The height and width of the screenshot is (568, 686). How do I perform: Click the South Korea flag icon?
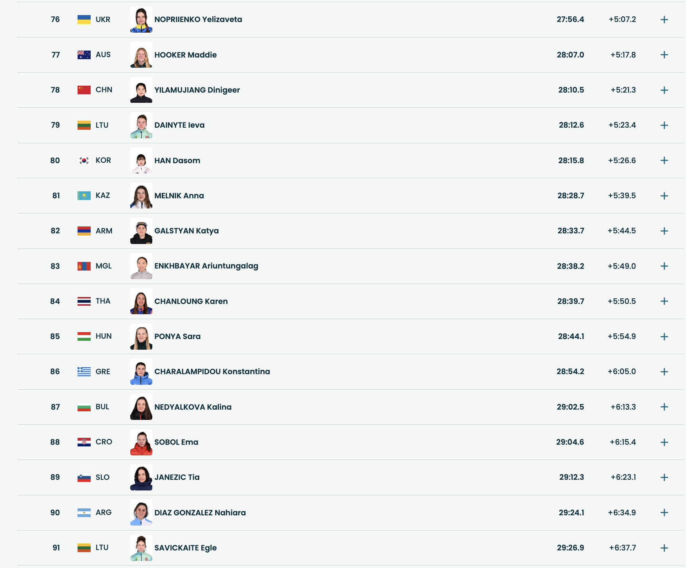click(84, 160)
